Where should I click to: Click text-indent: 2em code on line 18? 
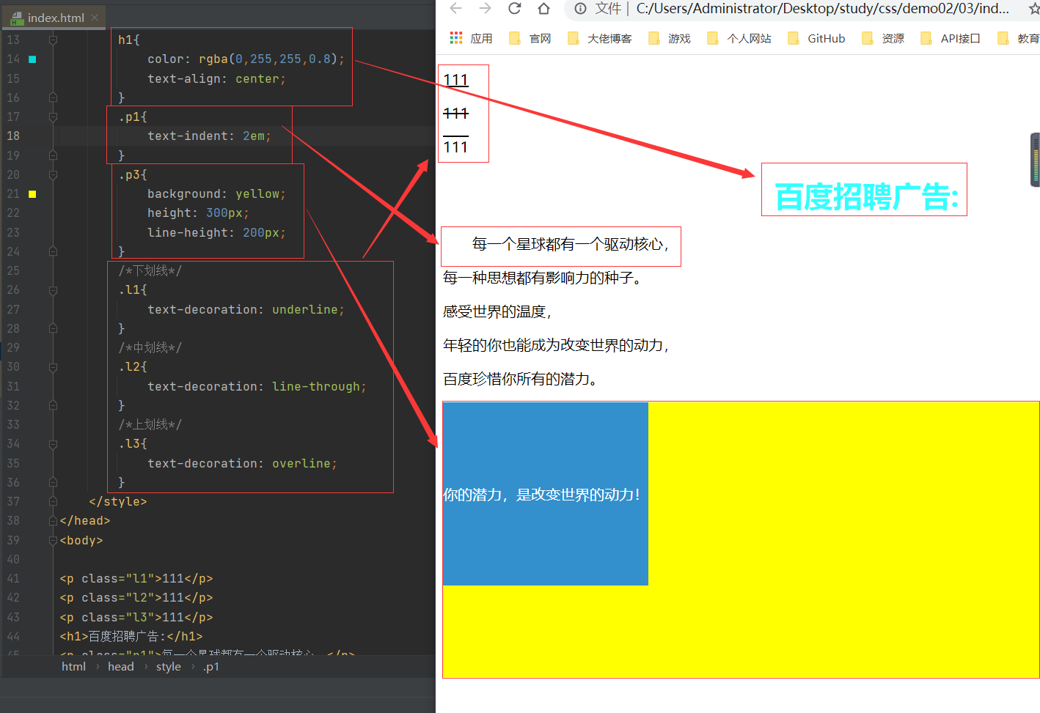[x=209, y=136]
